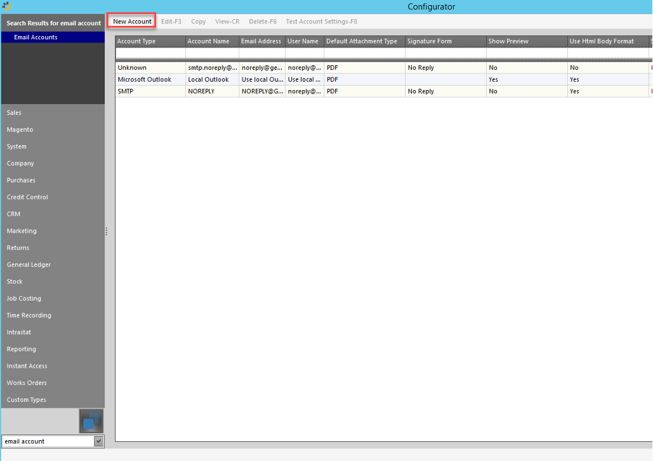Open the search box dropdown arrow
The image size is (653, 461).
(98, 441)
